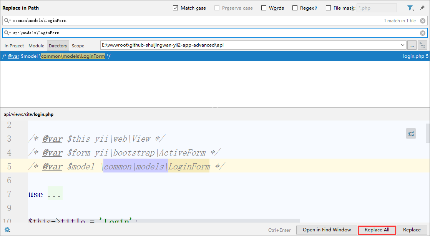Screen dimensions: 430x236
Task: Enable the File mask checkbox
Action: click(329, 8)
